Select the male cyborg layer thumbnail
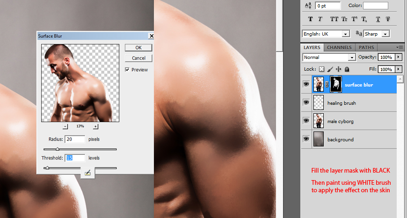407x218 pixels. tap(319, 121)
